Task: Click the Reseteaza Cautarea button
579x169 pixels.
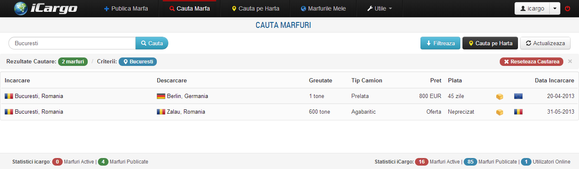Action: (531, 62)
